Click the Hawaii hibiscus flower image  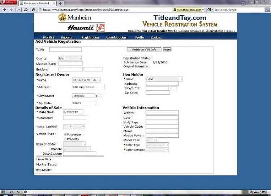[100, 28]
